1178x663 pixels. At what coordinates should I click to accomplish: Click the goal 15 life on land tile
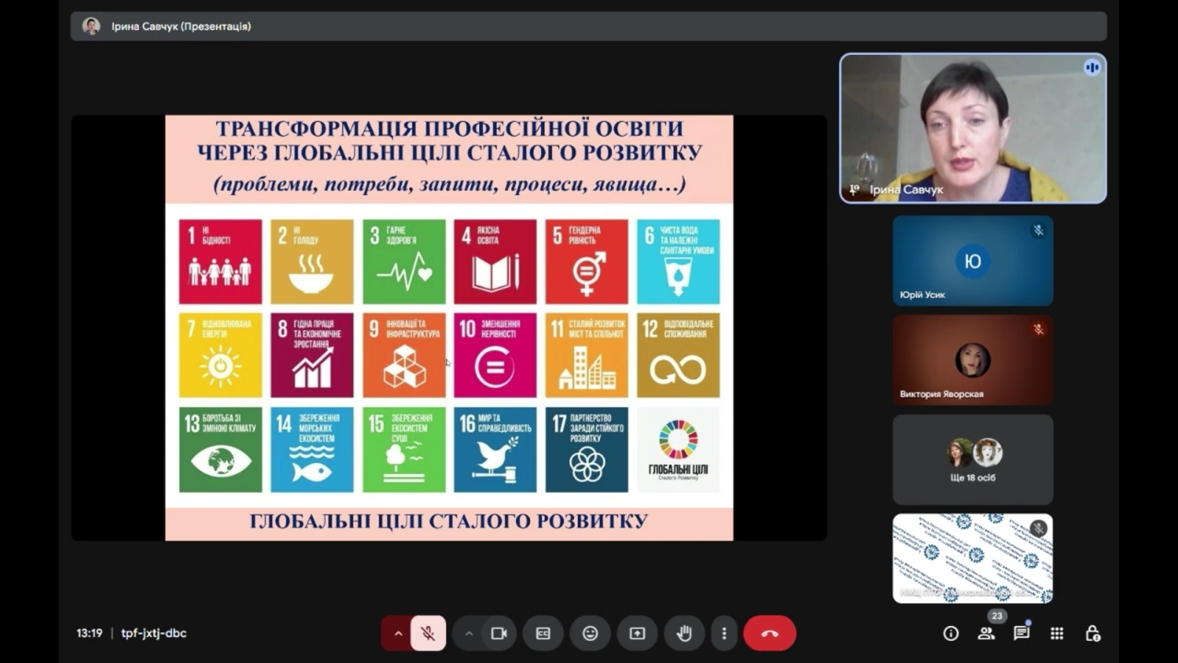tap(404, 449)
